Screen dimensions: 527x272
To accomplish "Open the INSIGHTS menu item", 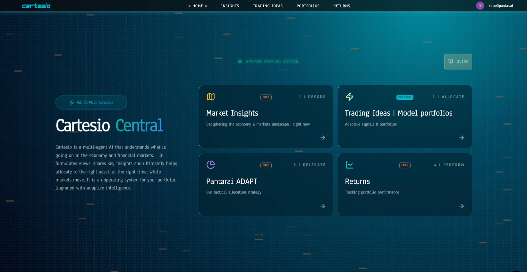I will pos(230,6).
